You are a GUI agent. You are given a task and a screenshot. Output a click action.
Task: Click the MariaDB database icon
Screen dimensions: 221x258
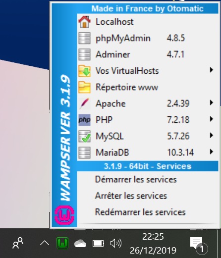pyautogui.click(x=84, y=153)
